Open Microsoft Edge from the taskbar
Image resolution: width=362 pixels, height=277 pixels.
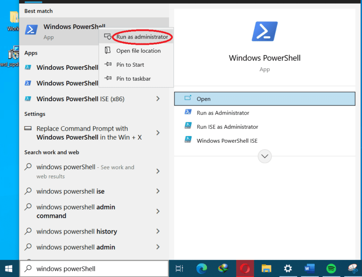coord(202,268)
